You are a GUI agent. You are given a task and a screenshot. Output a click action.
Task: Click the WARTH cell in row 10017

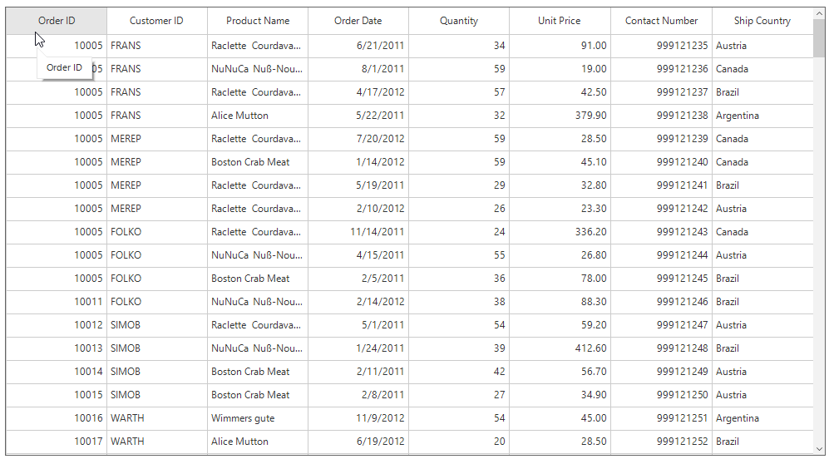click(x=156, y=442)
